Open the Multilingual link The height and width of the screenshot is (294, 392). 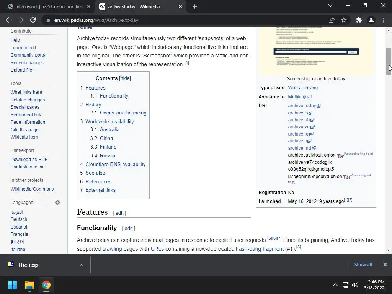click(300, 97)
